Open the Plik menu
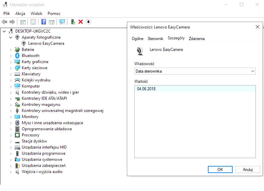This screenshot has width=264, height=191. point(6,14)
